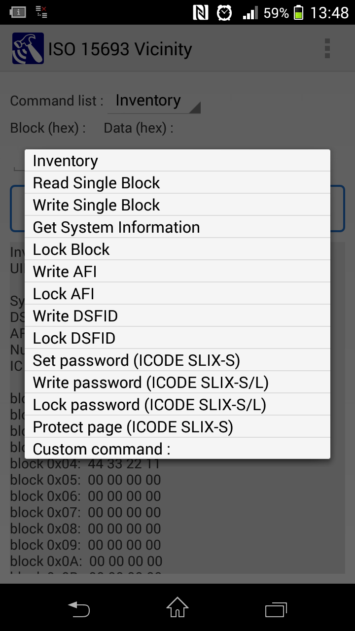This screenshot has height=631, width=355.
Task: Select the Custom command entry
Action: click(x=177, y=449)
